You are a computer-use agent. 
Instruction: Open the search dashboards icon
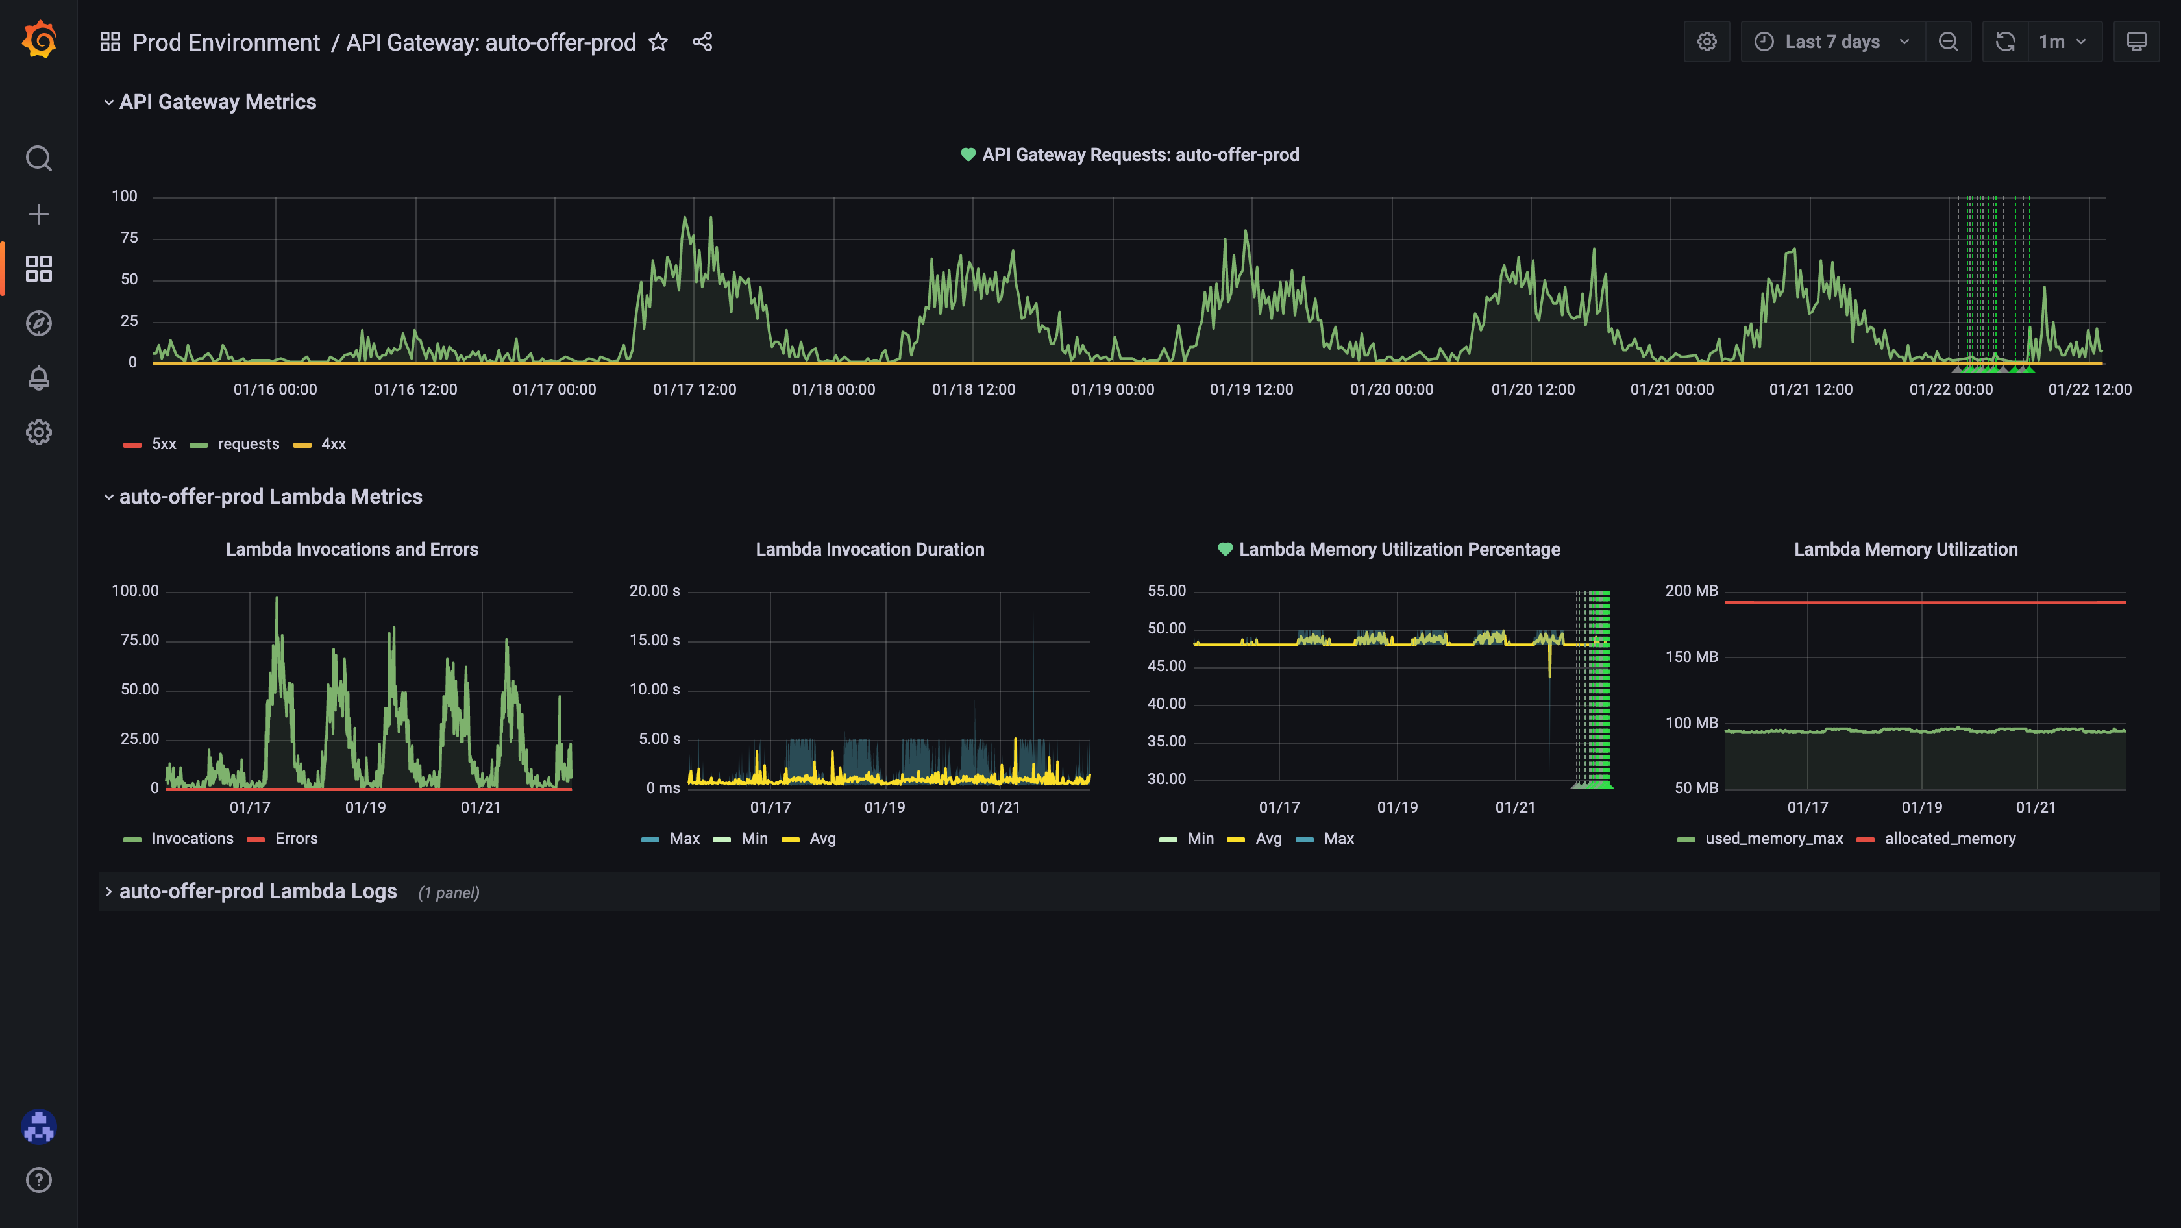tap(39, 158)
